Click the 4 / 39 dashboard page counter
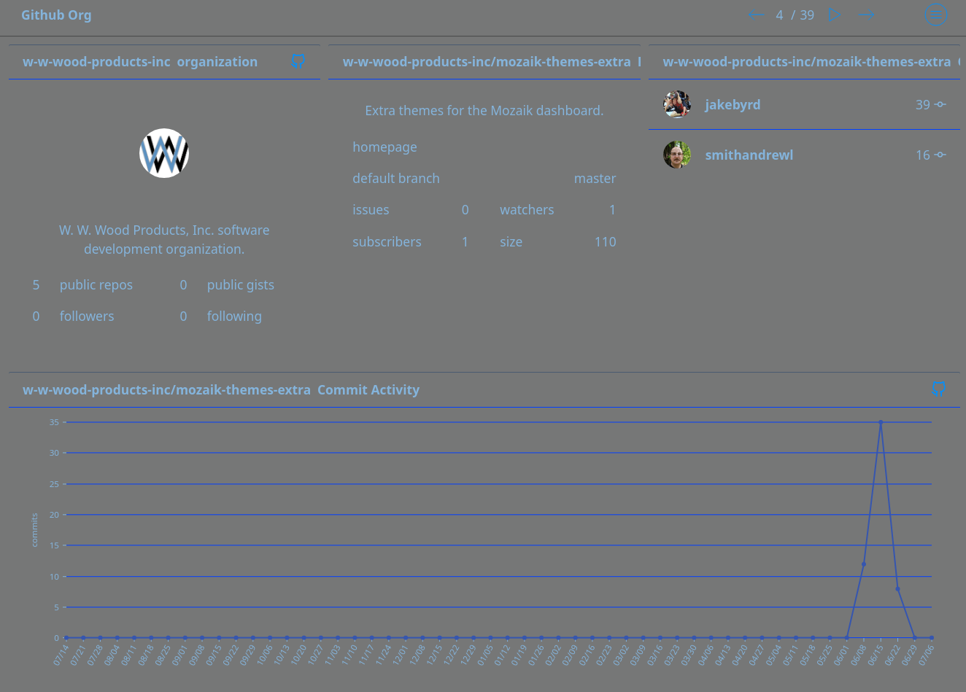This screenshot has width=966, height=692. (795, 15)
